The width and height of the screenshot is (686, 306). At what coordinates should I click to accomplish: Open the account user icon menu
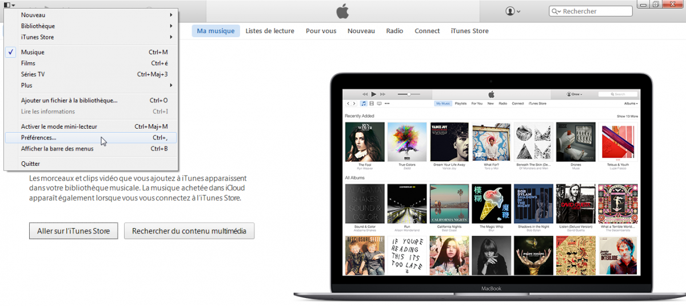point(513,11)
